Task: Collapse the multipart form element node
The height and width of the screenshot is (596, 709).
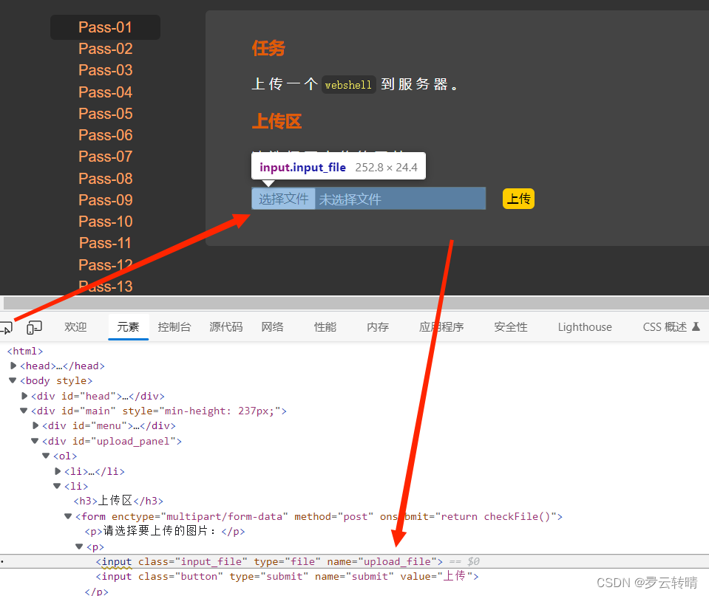Action: click(67, 516)
